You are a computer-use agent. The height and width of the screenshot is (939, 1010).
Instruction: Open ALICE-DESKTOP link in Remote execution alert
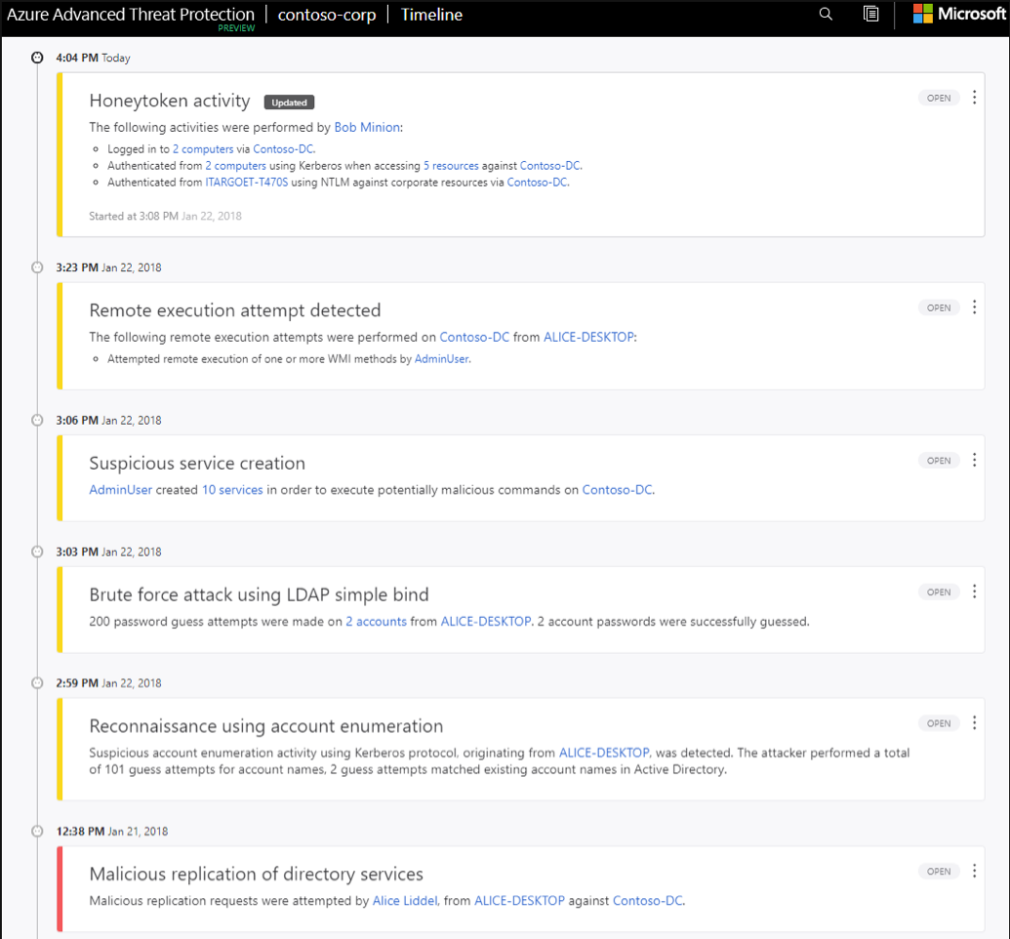point(588,337)
